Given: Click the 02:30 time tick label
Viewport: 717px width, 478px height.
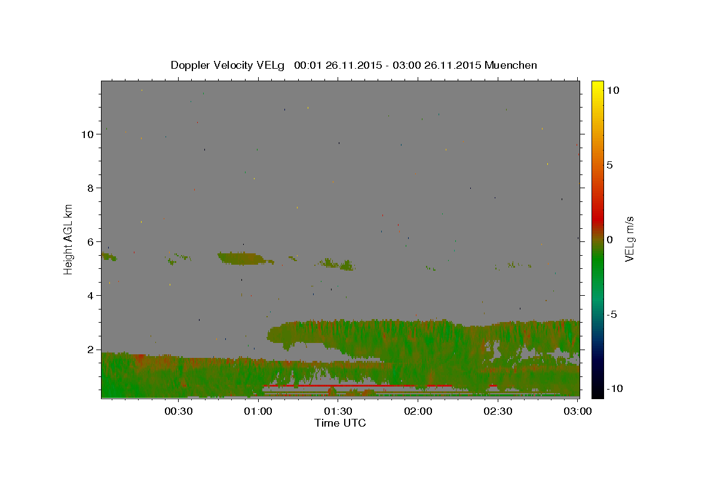Looking at the screenshot, I should click(x=498, y=411).
